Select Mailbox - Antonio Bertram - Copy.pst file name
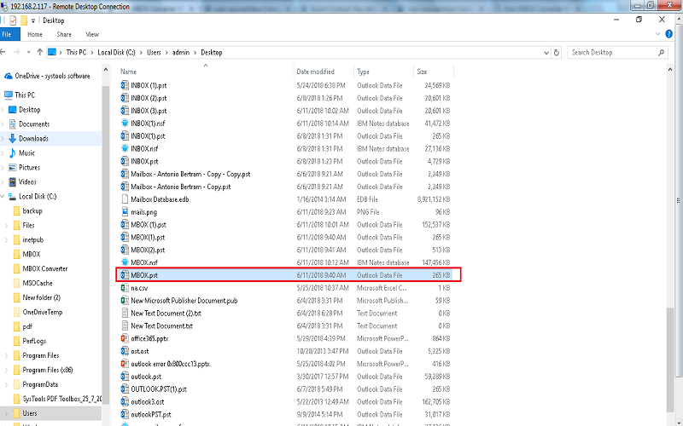 (x=181, y=187)
